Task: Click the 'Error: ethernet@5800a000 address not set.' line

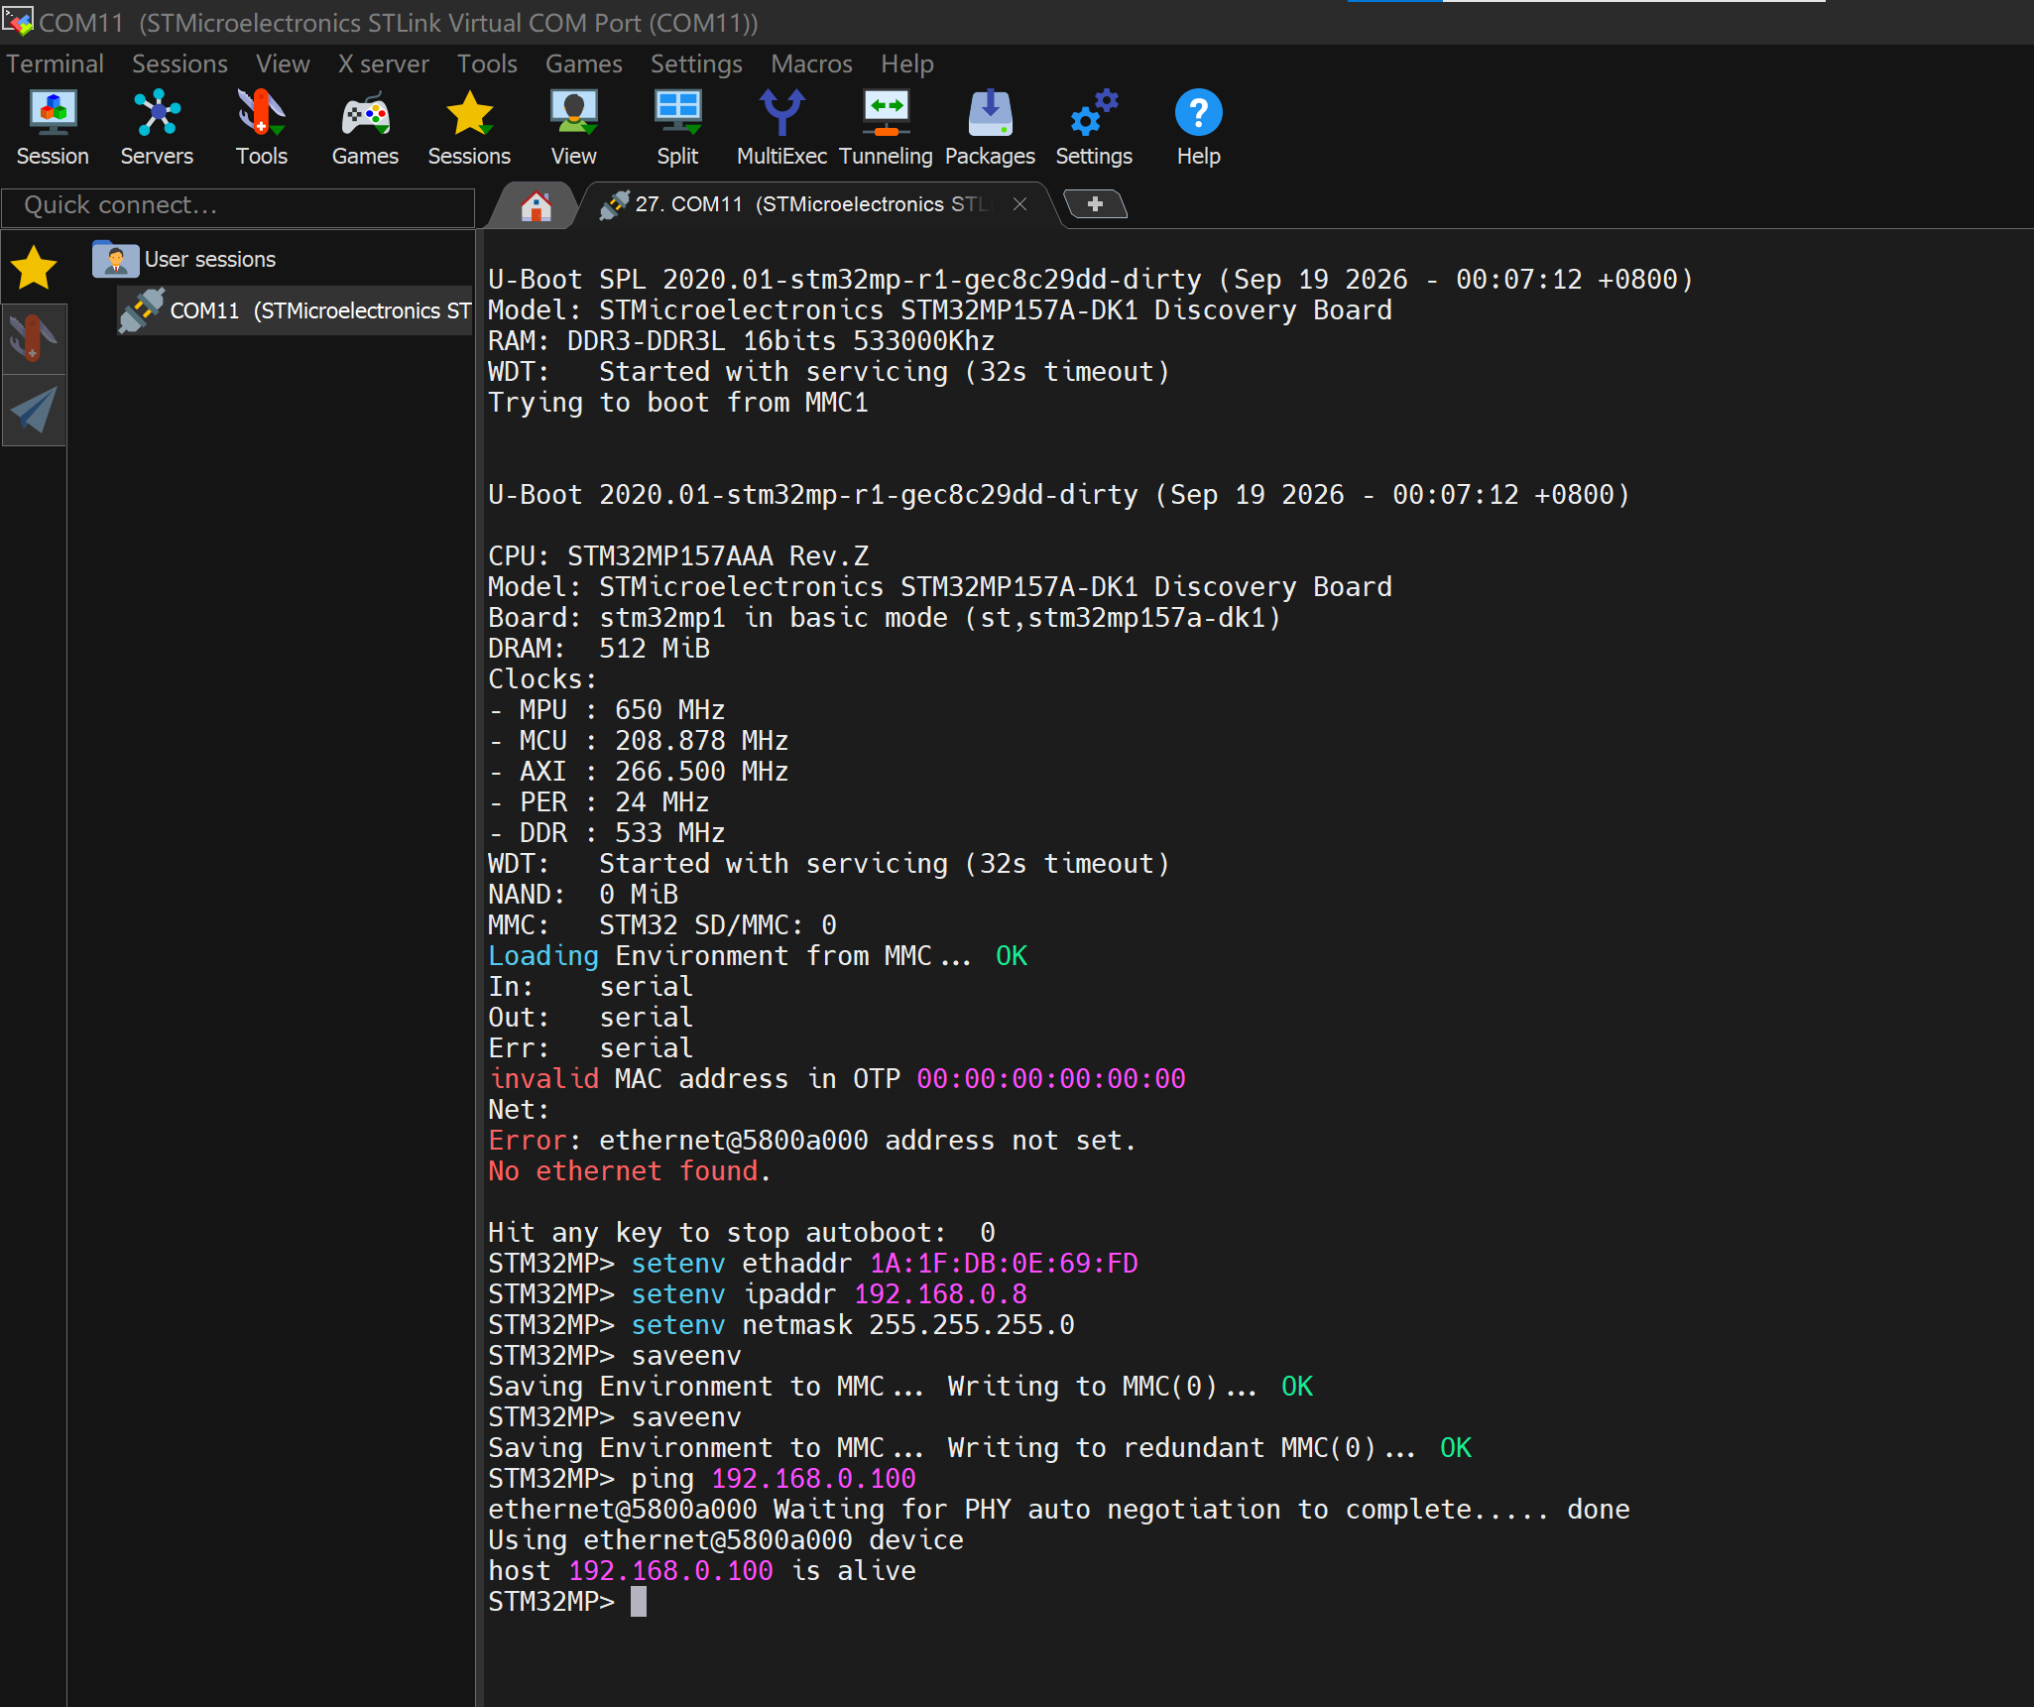Action: (x=813, y=1141)
